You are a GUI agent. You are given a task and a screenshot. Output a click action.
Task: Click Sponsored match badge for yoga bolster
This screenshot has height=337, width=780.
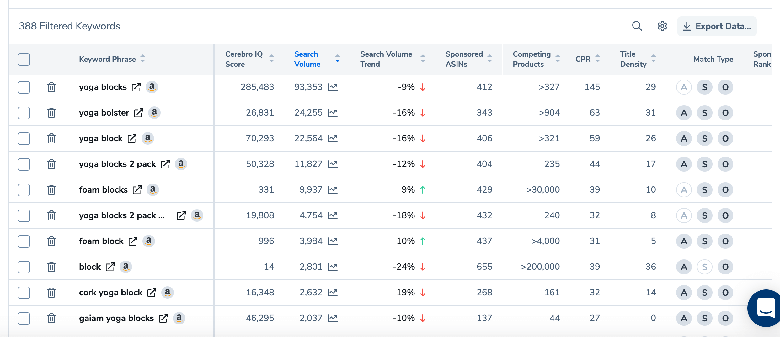coord(704,113)
